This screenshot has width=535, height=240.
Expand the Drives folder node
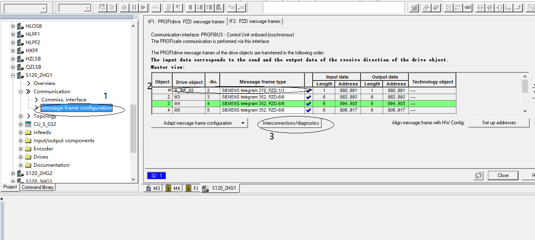coord(21,157)
